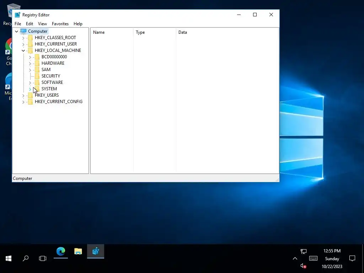Select the HKEY_CURRENT_USER label
This screenshot has height=273, width=364.
(x=56, y=44)
